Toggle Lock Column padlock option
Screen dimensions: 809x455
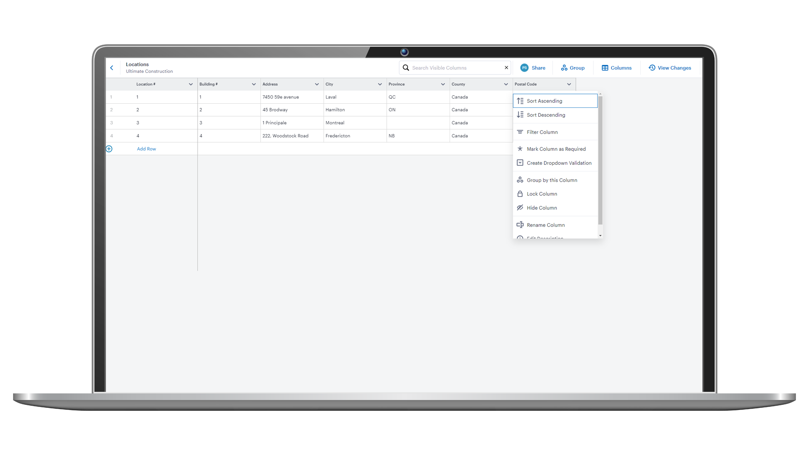[x=541, y=194]
